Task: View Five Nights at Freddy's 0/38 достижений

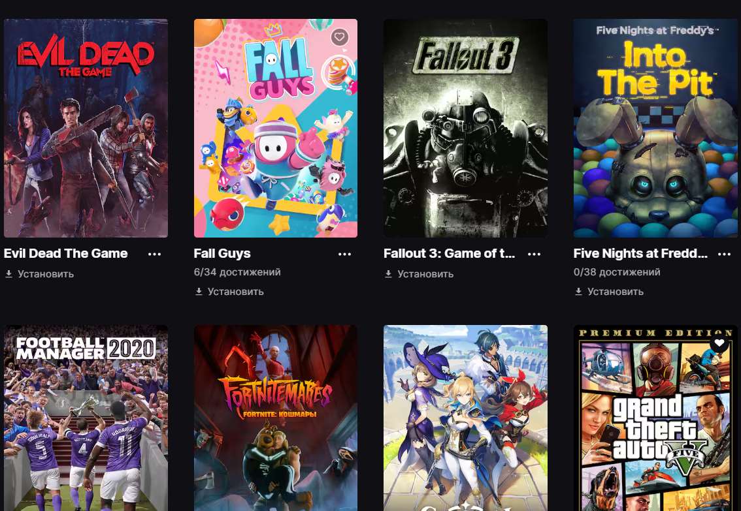Action: coord(617,271)
